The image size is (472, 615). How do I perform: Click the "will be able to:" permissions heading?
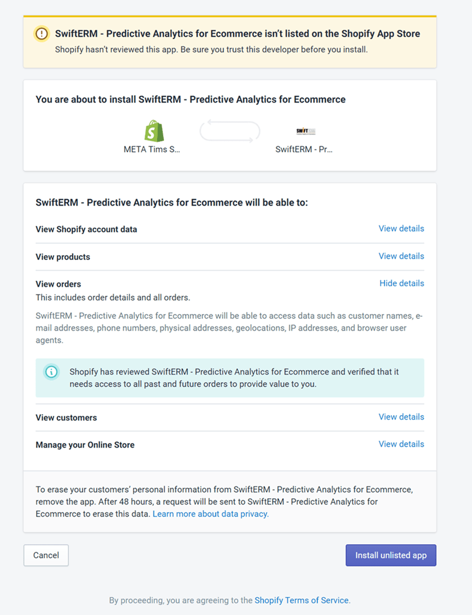(x=172, y=203)
